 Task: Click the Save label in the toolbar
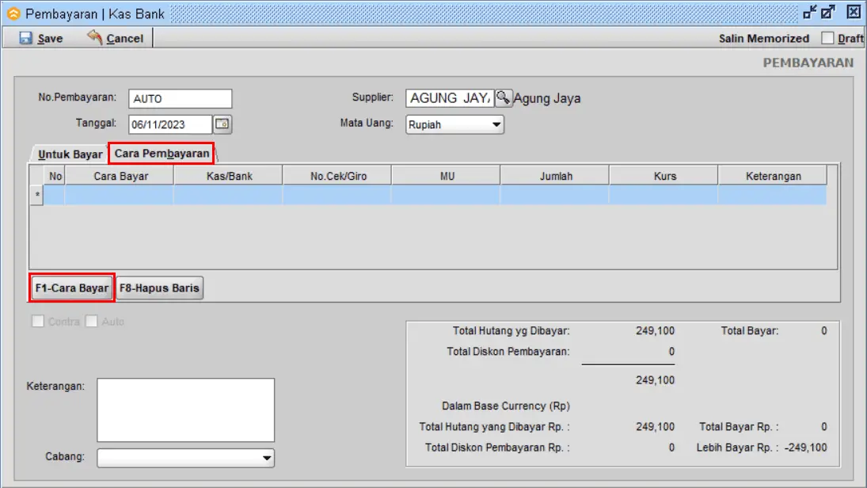[50, 38]
